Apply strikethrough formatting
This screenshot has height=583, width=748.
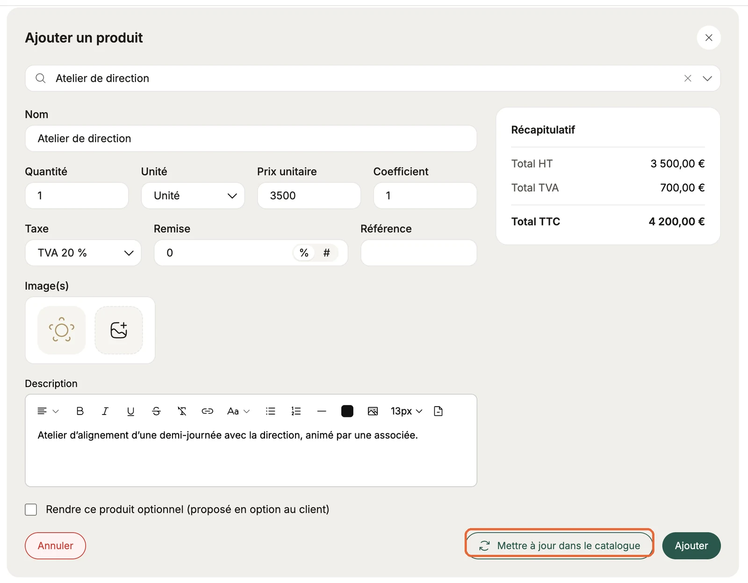point(156,411)
